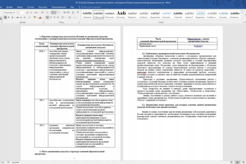This screenshot has height=164, width=246.
Task: Open the Ссылки ribbon tab
Action: point(31,7)
